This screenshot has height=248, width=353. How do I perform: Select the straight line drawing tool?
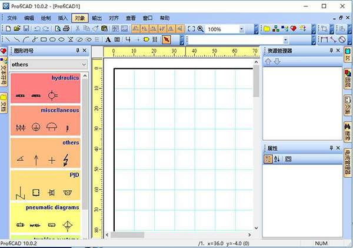click(x=8, y=39)
